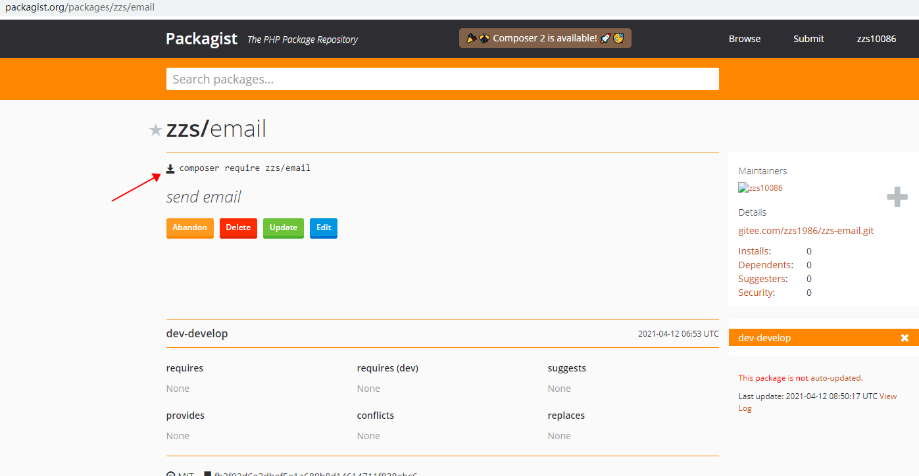
Task: Close the dev-develop version with the X
Action: point(905,338)
